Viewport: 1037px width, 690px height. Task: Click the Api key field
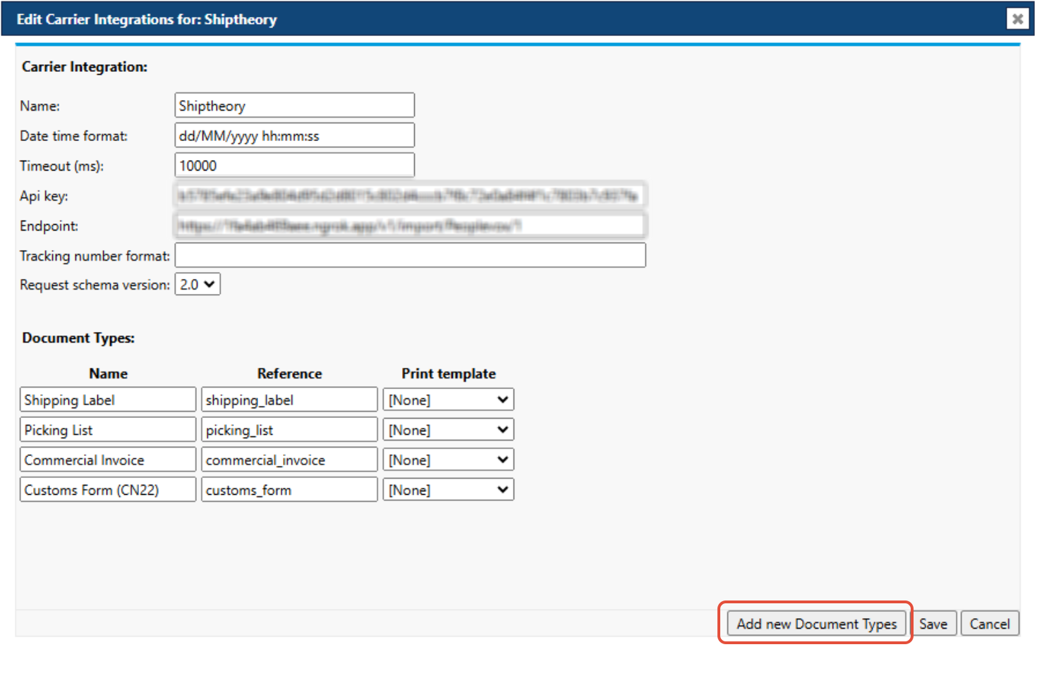pyautogui.click(x=410, y=195)
